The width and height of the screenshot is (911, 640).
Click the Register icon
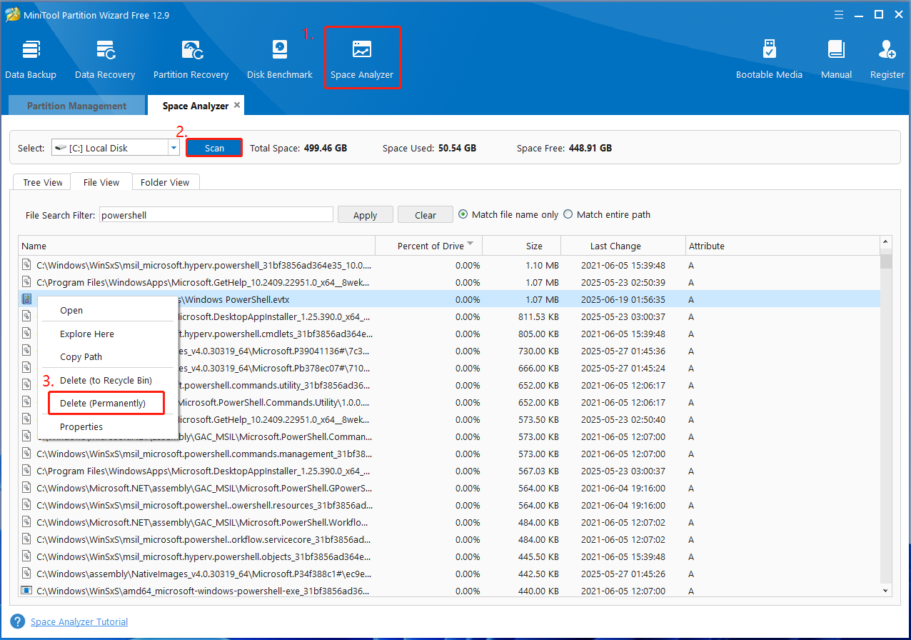(x=887, y=59)
